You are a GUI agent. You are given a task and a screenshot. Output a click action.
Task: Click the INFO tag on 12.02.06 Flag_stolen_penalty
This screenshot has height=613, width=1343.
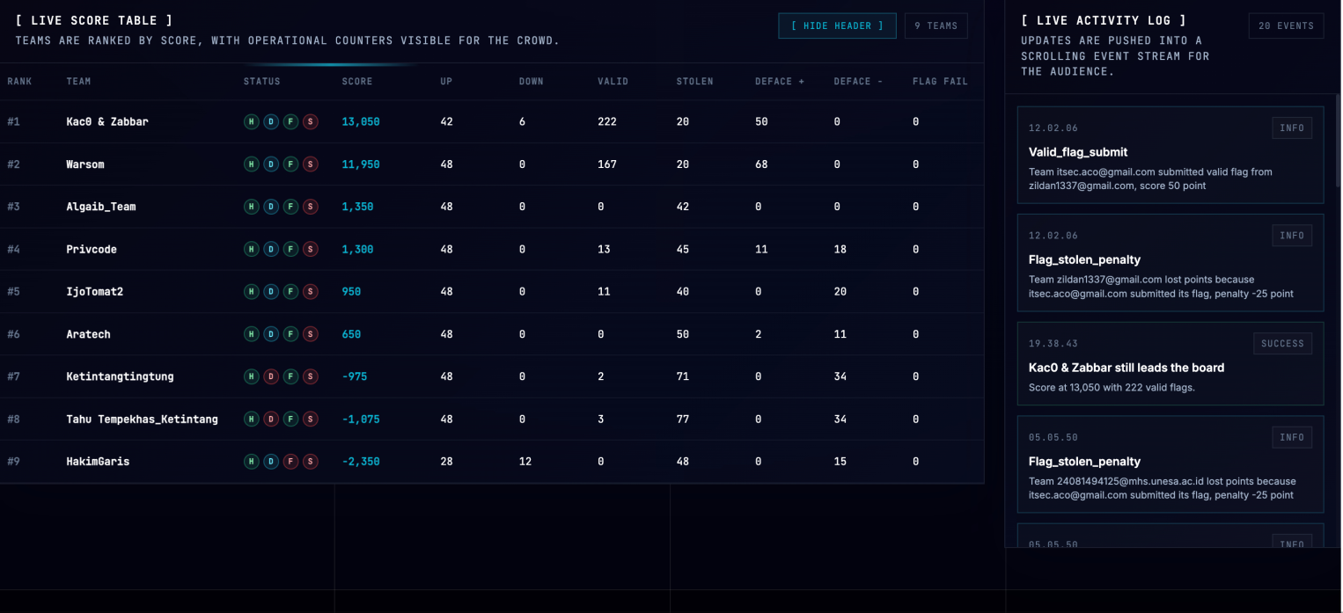click(x=1292, y=236)
